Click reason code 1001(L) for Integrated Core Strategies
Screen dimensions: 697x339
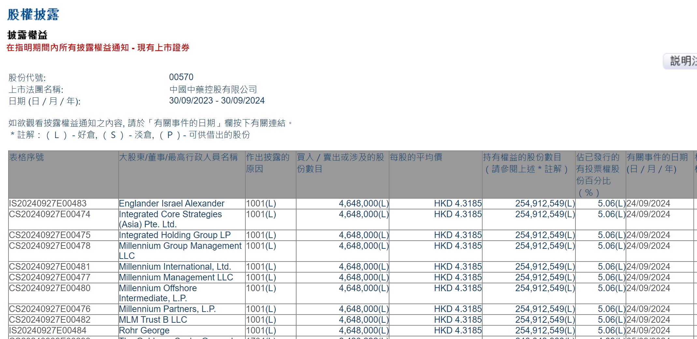[261, 214]
